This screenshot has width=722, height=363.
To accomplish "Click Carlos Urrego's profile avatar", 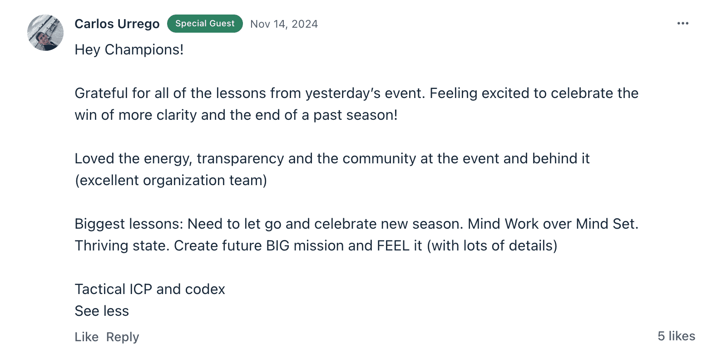I will click(45, 33).
